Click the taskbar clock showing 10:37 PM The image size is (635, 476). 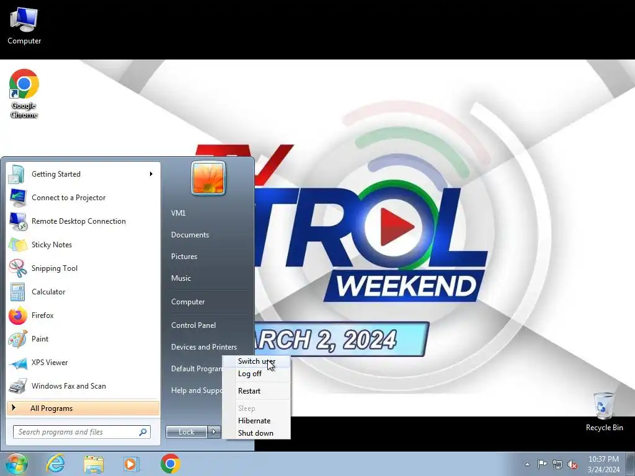click(603, 464)
